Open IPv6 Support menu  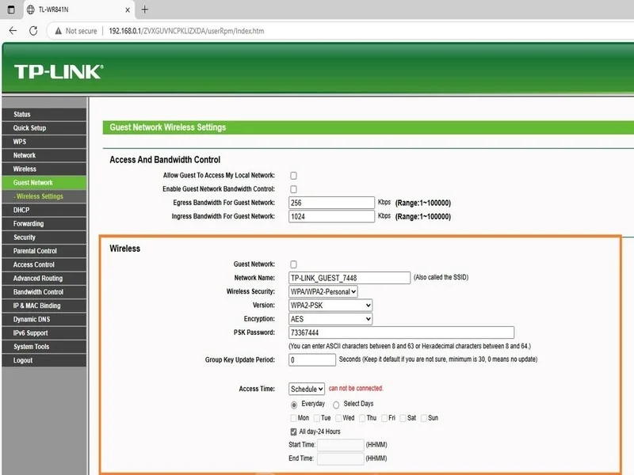pos(44,332)
